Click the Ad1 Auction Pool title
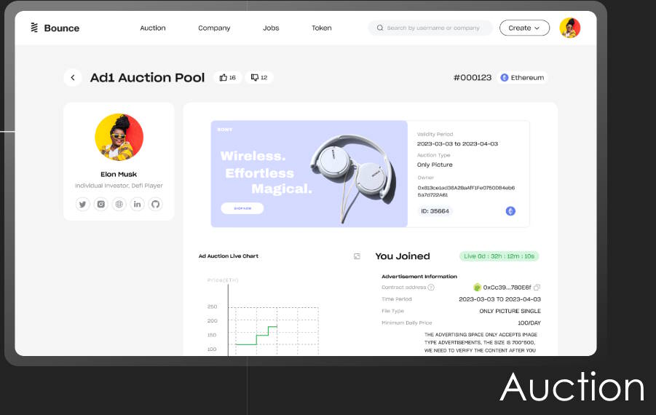Viewport: 656px width, 415px height. pos(147,77)
